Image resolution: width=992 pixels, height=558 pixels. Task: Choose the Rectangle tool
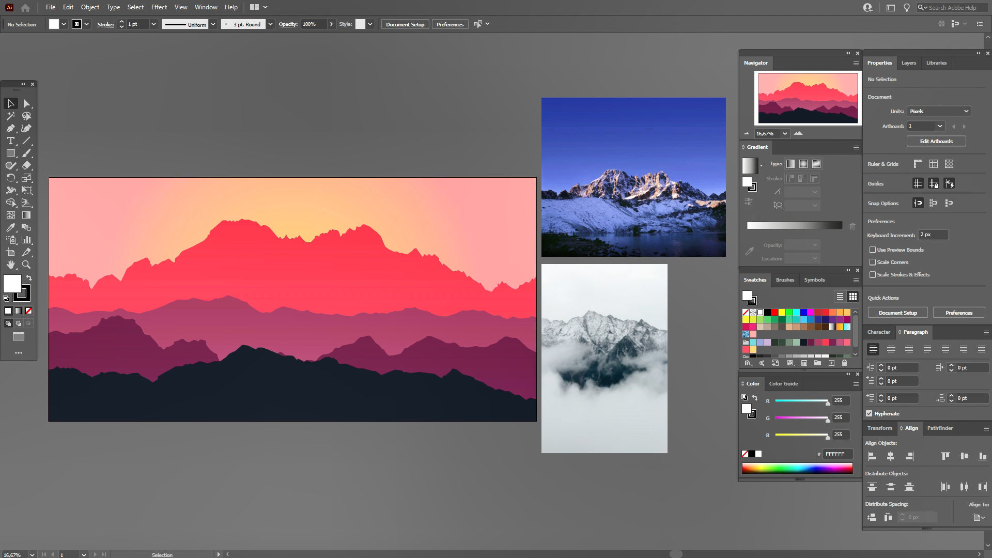coord(10,153)
